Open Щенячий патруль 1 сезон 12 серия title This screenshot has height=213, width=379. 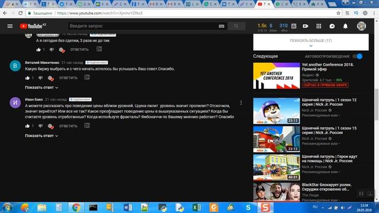(x=329, y=102)
